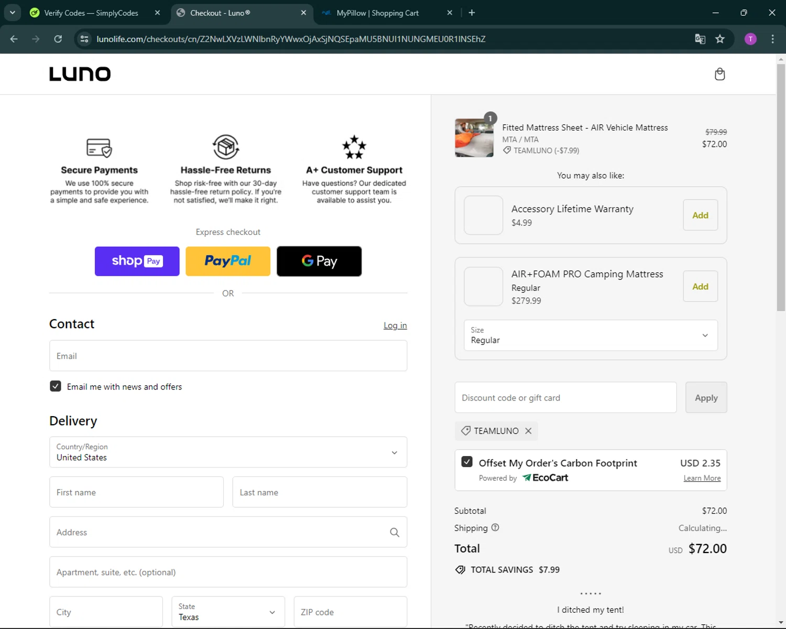Image resolution: width=786 pixels, height=629 pixels.
Task: Remove the TEAMLUNO discount code tag
Action: pos(528,431)
